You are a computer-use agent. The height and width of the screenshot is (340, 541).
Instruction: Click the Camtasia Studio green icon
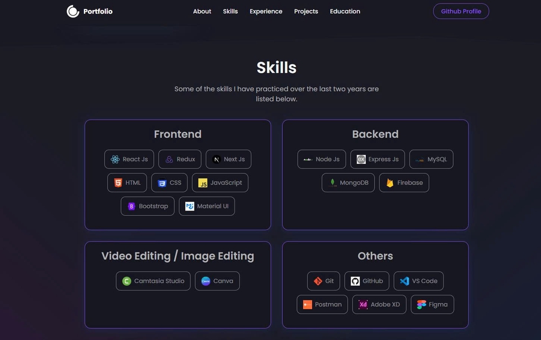pos(127,281)
